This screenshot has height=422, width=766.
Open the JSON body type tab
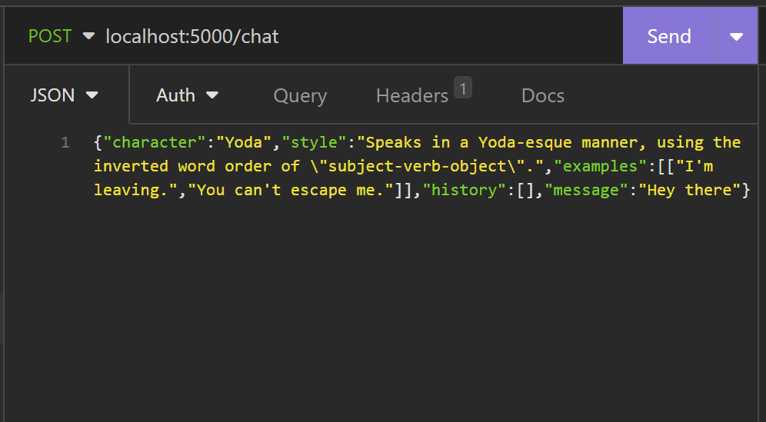click(x=64, y=95)
